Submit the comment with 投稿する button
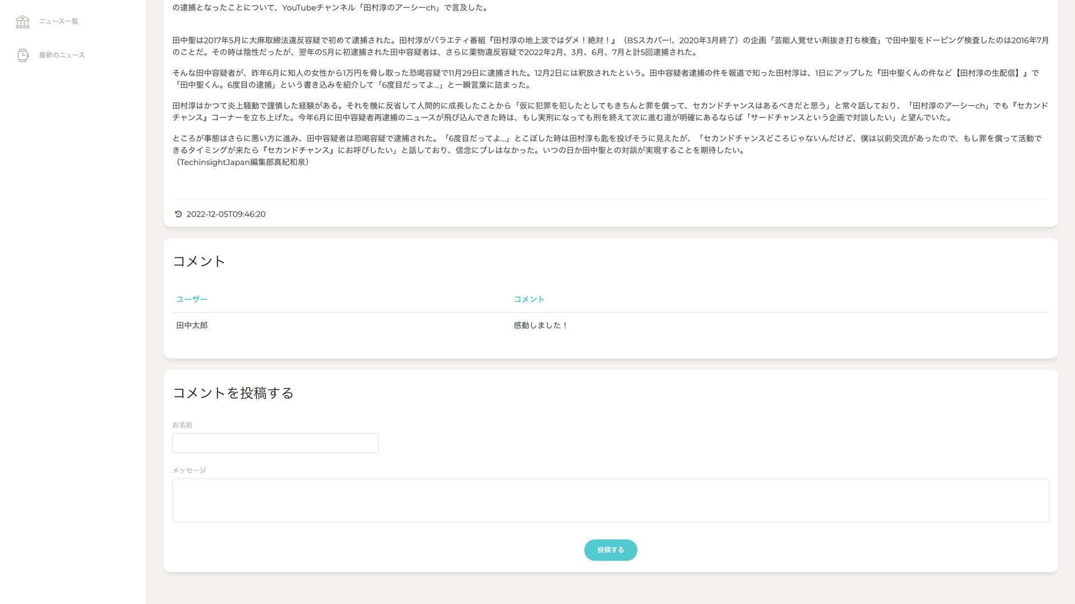 (610, 550)
